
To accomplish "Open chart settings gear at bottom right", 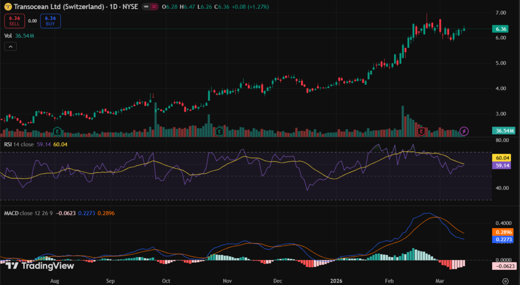I will coord(505,280).
